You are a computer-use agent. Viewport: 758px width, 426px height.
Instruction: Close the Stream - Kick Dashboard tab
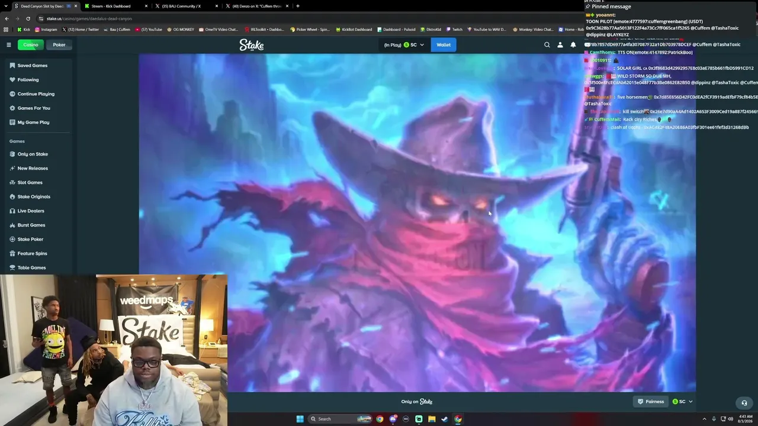coord(146,6)
